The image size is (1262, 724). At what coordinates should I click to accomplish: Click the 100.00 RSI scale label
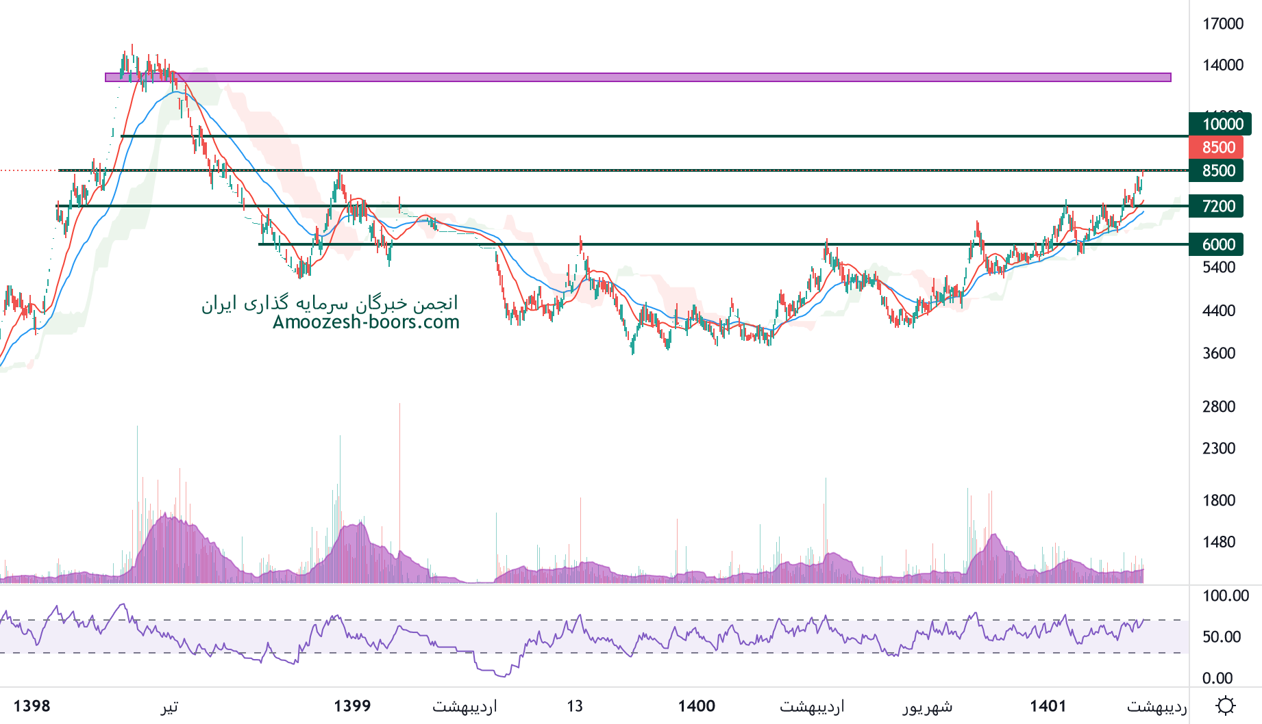pos(1226,595)
